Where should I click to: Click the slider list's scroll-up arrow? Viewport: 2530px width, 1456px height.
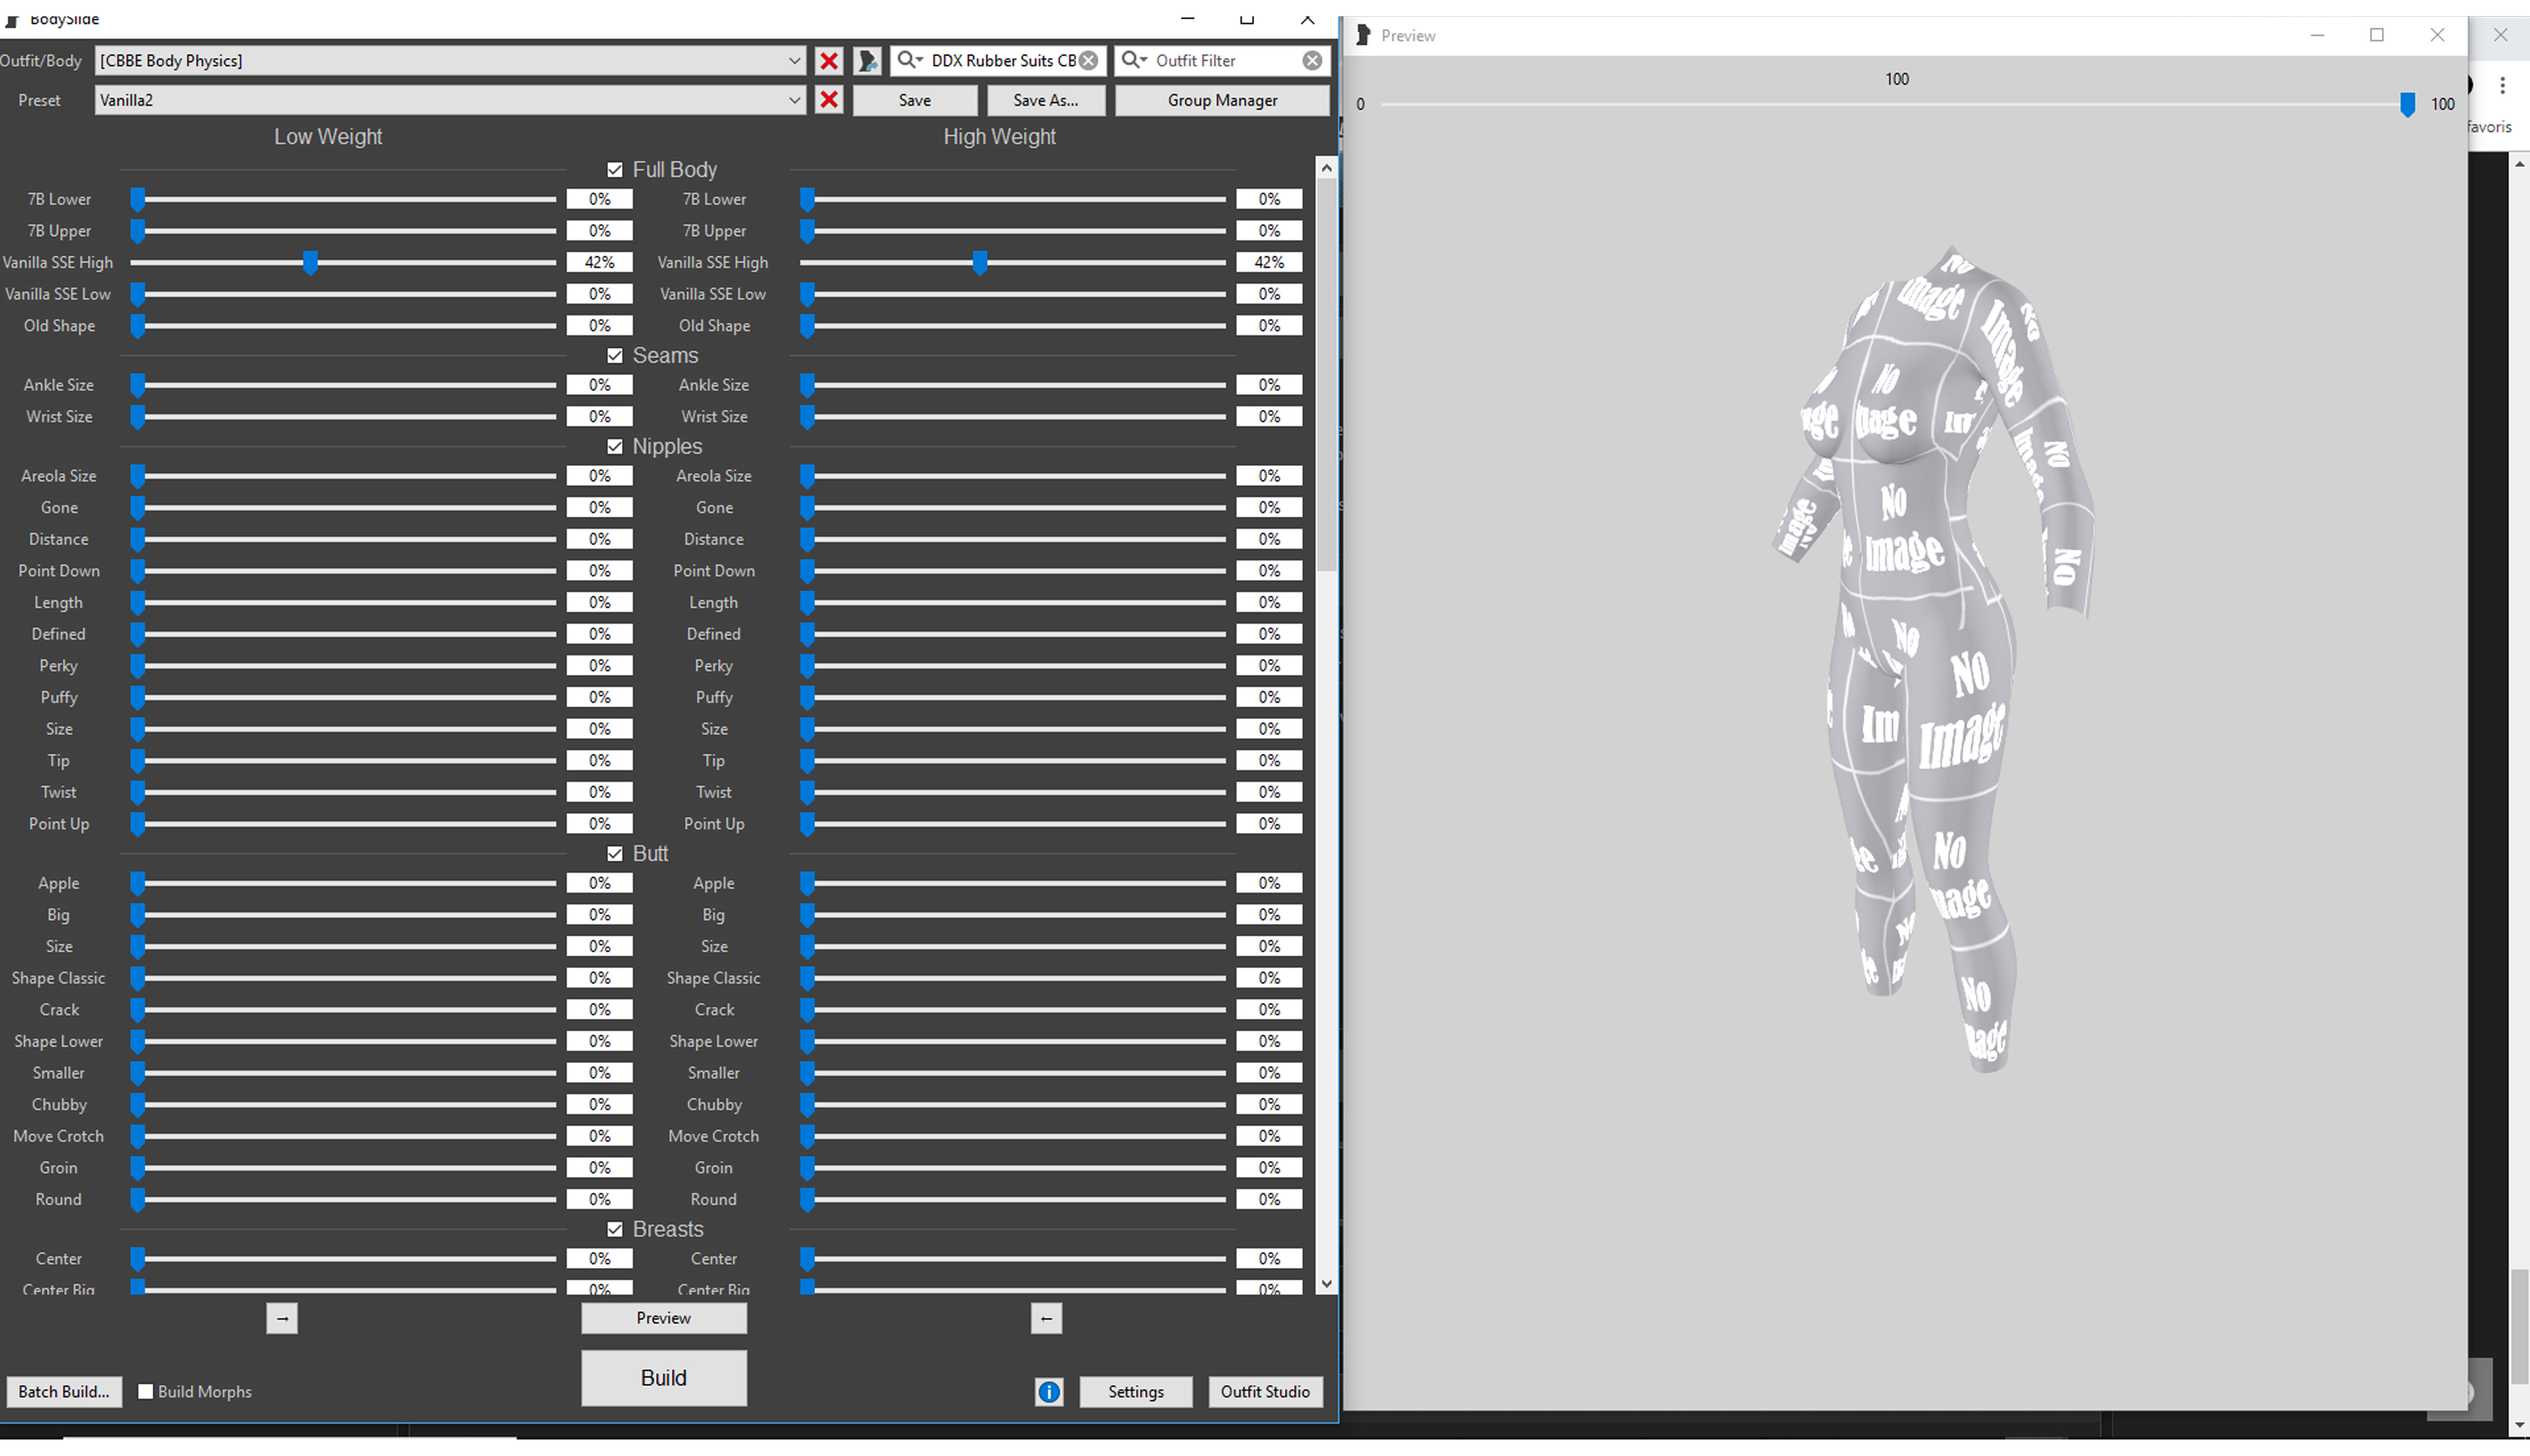(x=1326, y=168)
